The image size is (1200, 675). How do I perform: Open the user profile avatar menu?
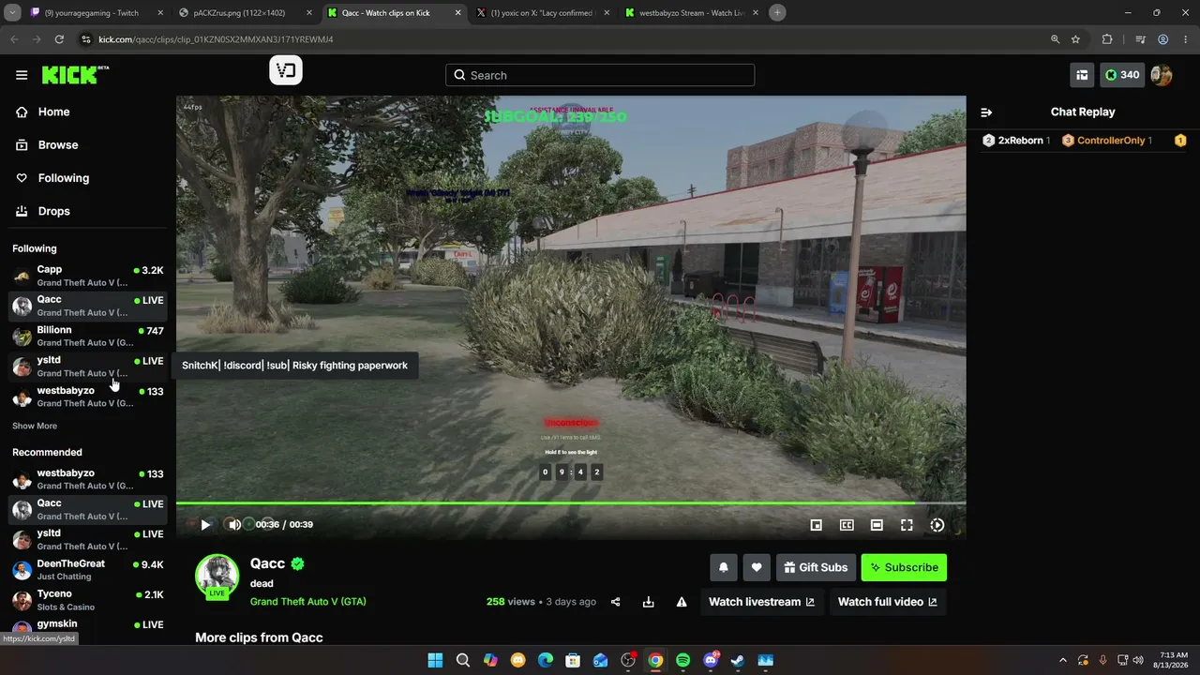point(1162,75)
